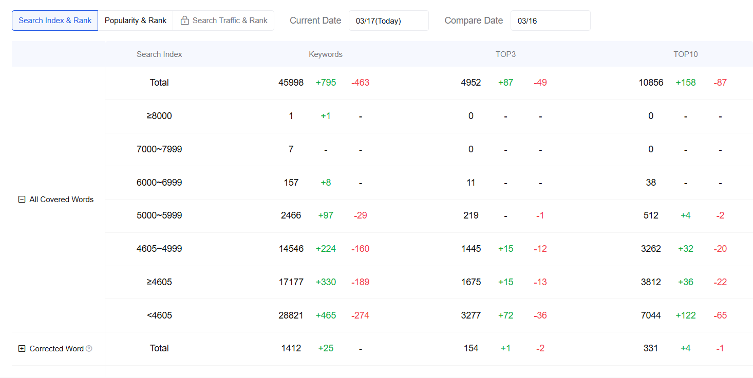This screenshot has height=378, width=753.
Task: Click the 14546 keywords count for 4605~4999
Action: tap(291, 249)
